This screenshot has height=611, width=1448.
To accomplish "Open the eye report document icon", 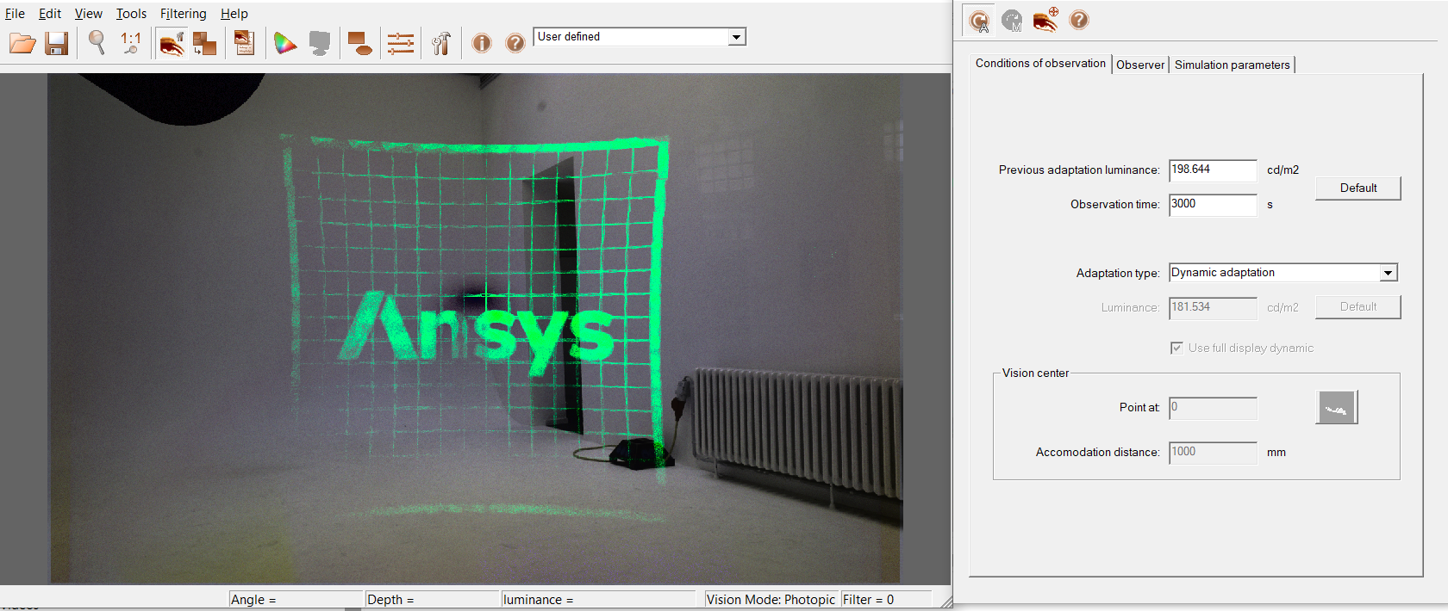I will click(245, 43).
